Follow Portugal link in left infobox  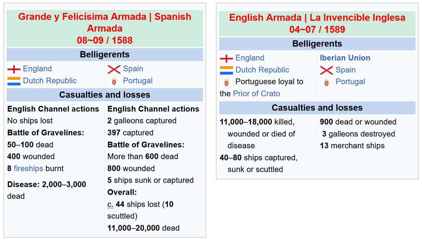[138, 81]
